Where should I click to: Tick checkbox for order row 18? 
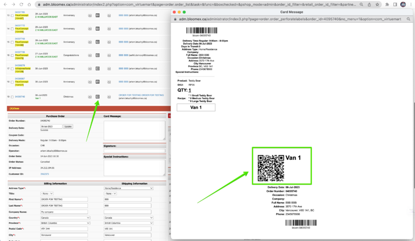[x=12, y=82]
